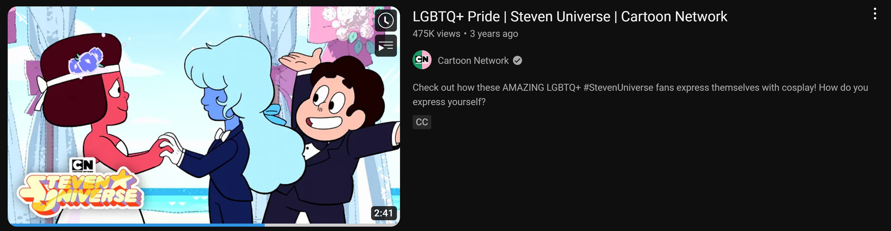
Task: Click the '3 years ago' upload date
Action: pyautogui.click(x=494, y=34)
